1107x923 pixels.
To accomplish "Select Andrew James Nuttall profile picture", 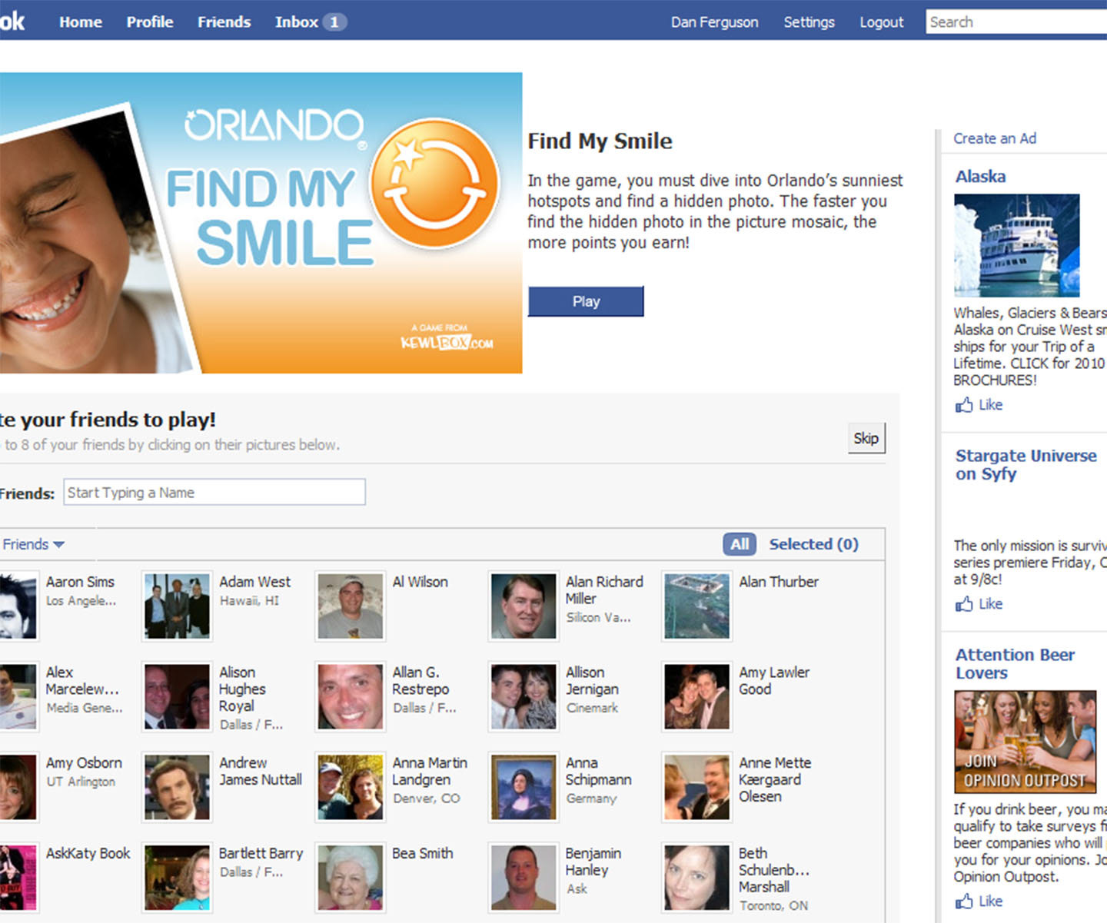I will (x=177, y=788).
